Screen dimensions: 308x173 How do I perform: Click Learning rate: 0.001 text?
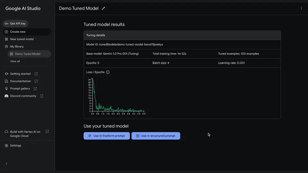pyautogui.click(x=231, y=63)
